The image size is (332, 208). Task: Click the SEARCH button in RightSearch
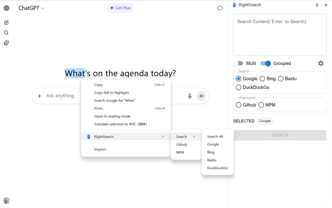click(280, 135)
